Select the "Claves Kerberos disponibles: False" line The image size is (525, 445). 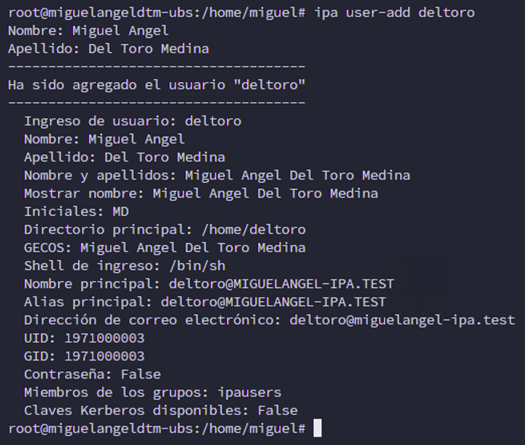pos(161,410)
